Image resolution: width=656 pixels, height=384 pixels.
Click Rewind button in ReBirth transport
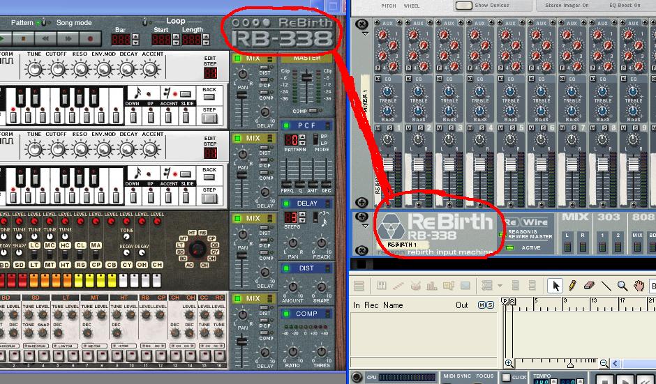point(46,39)
